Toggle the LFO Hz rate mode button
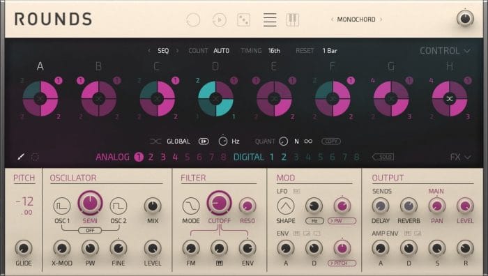Screen dimensions: 488x276 314,221
